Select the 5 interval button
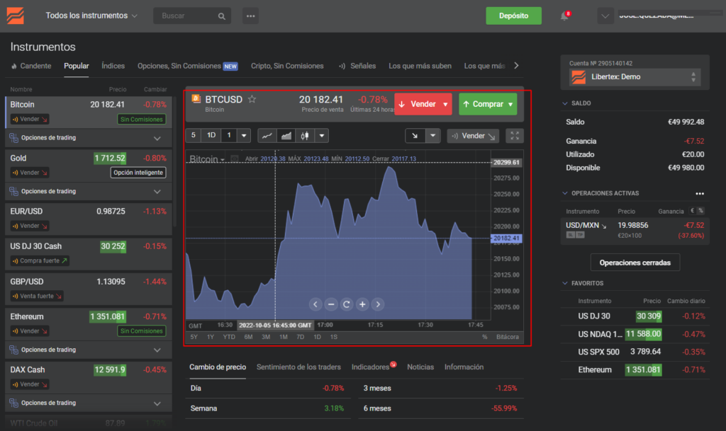The width and height of the screenshot is (726, 431). tap(194, 135)
